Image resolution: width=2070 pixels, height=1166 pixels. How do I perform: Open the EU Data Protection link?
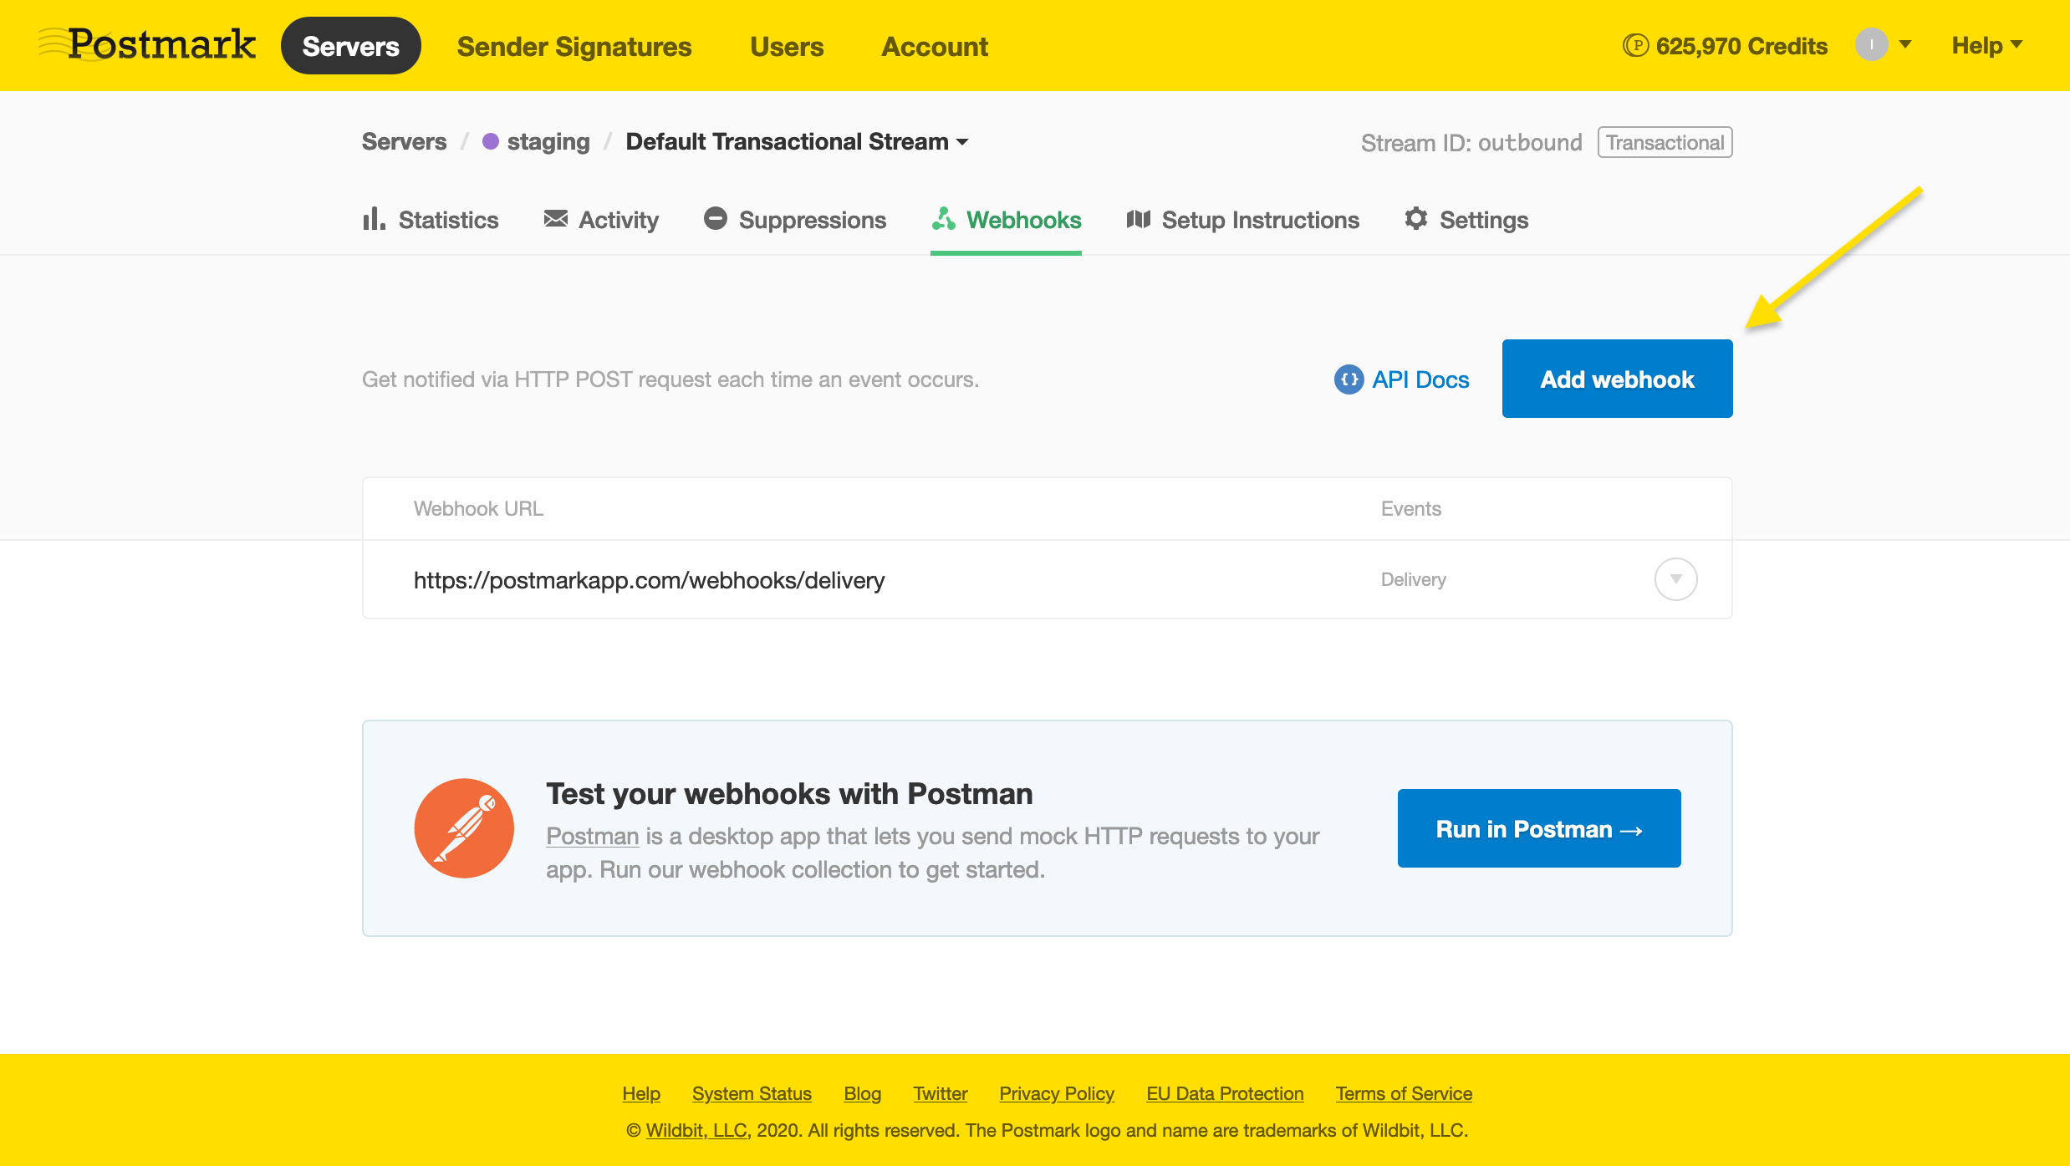[x=1225, y=1093]
